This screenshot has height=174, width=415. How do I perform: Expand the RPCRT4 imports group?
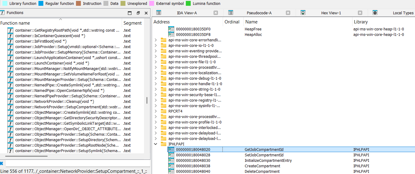[156, 111]
